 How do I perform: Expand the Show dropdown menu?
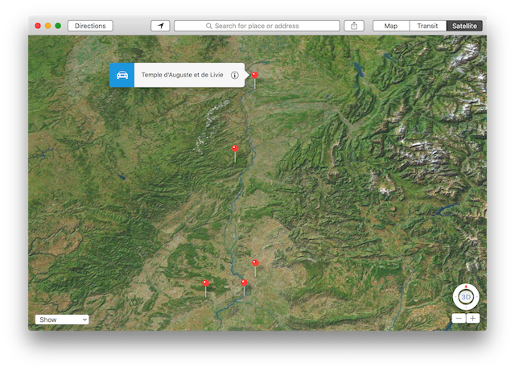pyautogui.click(x=62, y=319)
